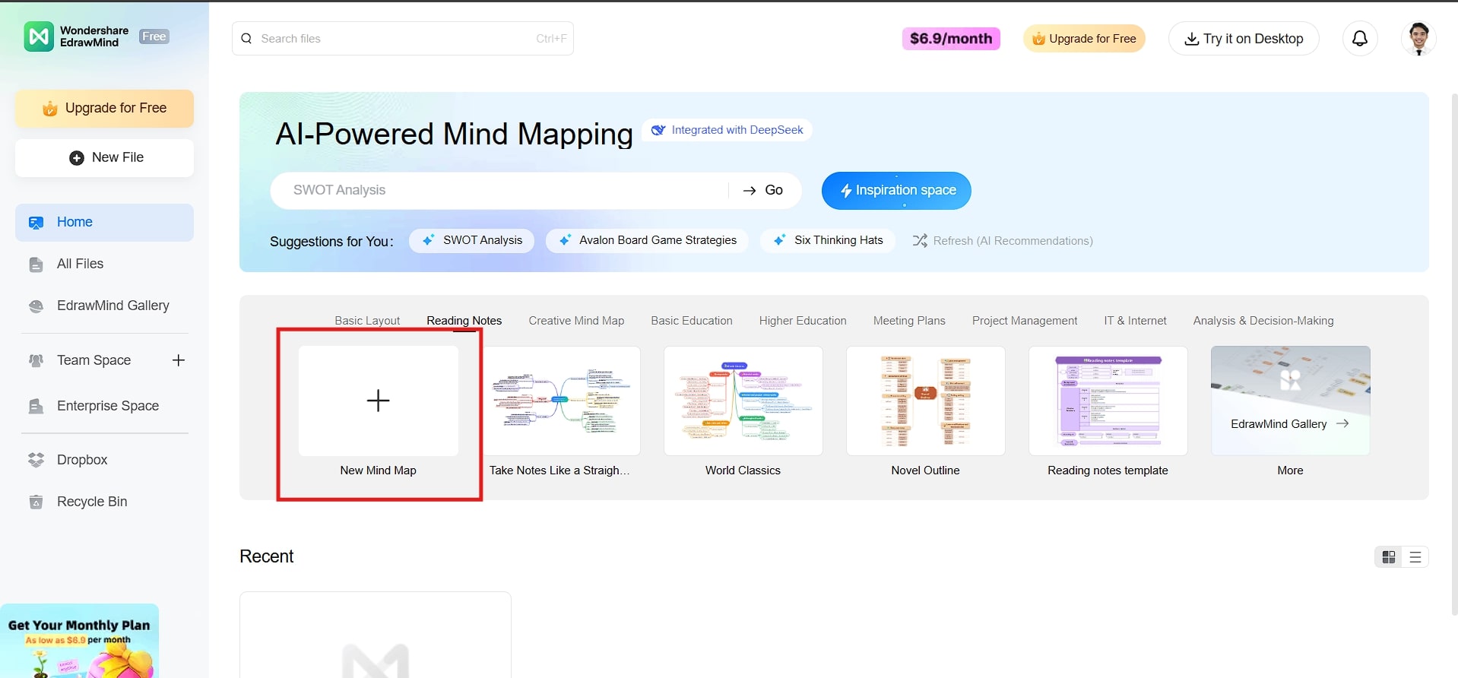Open the notifications bell
The height and width of the screenshot is (678, 1458).
pos(1360,38)
